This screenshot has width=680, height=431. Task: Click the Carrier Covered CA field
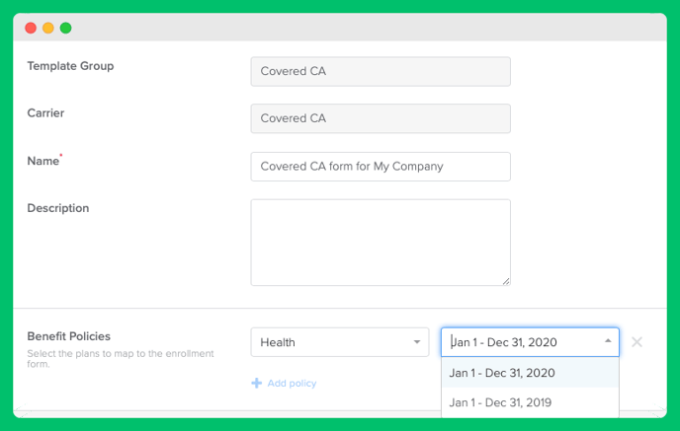point(381,118)
